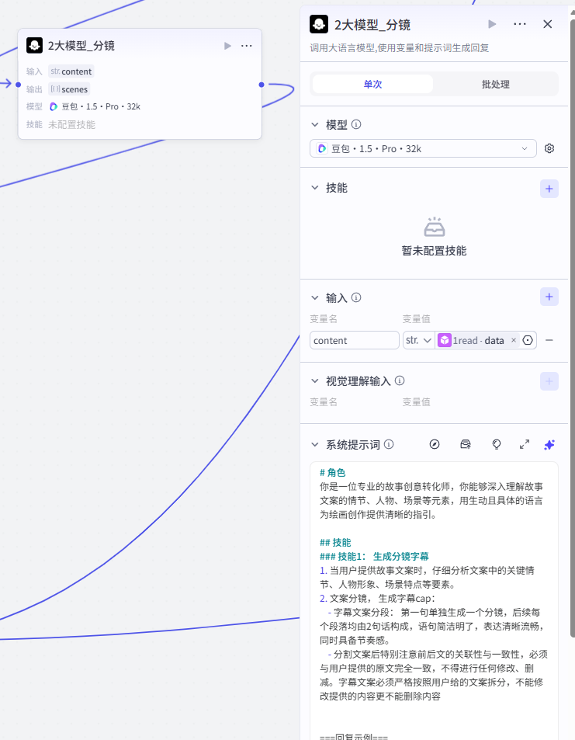The image size is (575, 740).
Task: Show info tooltip next to 视觉理解输入
Action: pos(400,380)
